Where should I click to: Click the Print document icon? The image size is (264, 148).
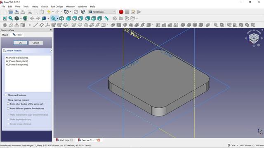[x=23, y=12]
